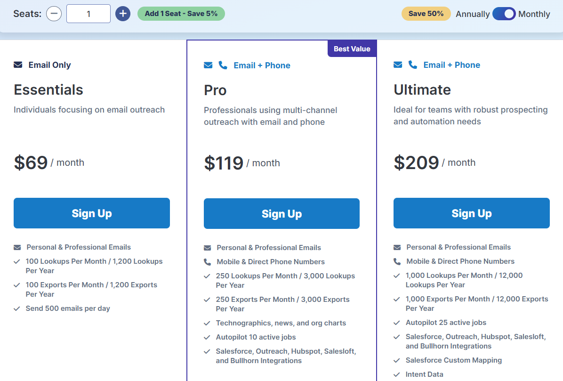Click Add 1 Seat - Save 5% button
This screenshot has width=563, height=381.
pyautogui.click(x=181, y=14)
